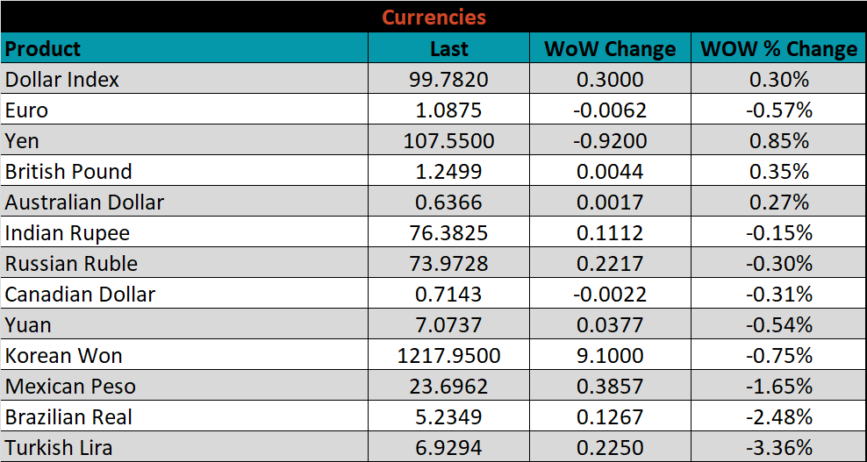Click the WoW Change column header
The image size is (867, 462).
pyautogui.click(x=610, y=49)
